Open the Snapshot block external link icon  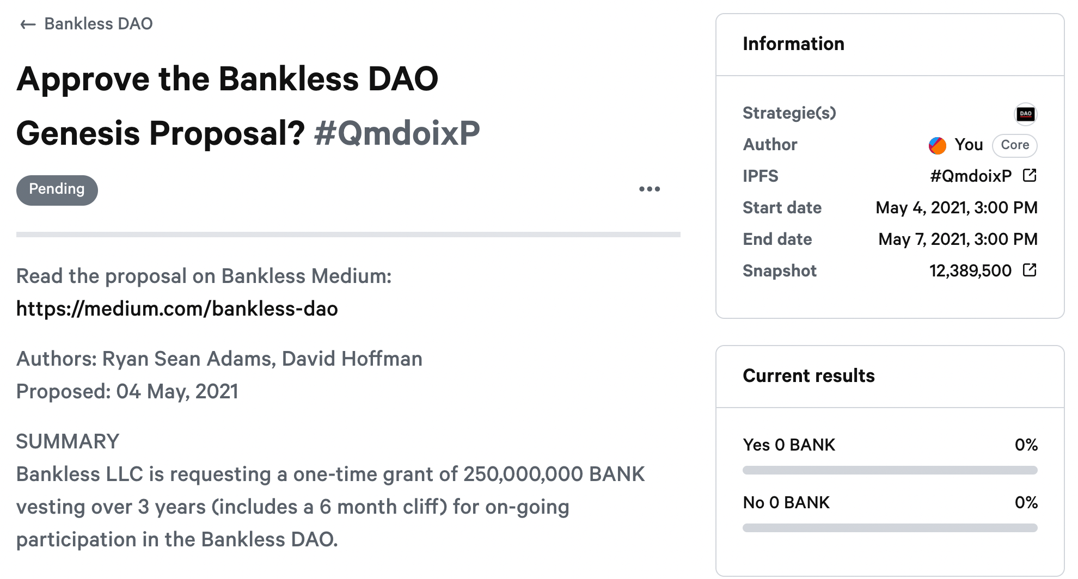click(x=1030, y=270)
